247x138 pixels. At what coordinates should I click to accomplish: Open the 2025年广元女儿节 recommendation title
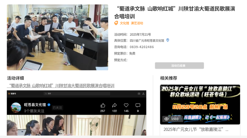click(x=196, y=129)
